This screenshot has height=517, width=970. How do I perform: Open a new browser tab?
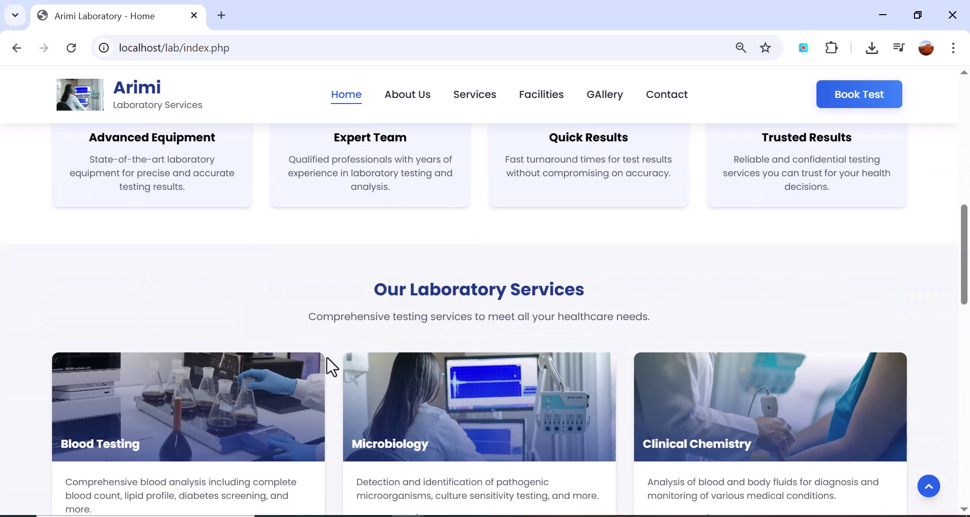pyautogui.click(x=221, y=16)
